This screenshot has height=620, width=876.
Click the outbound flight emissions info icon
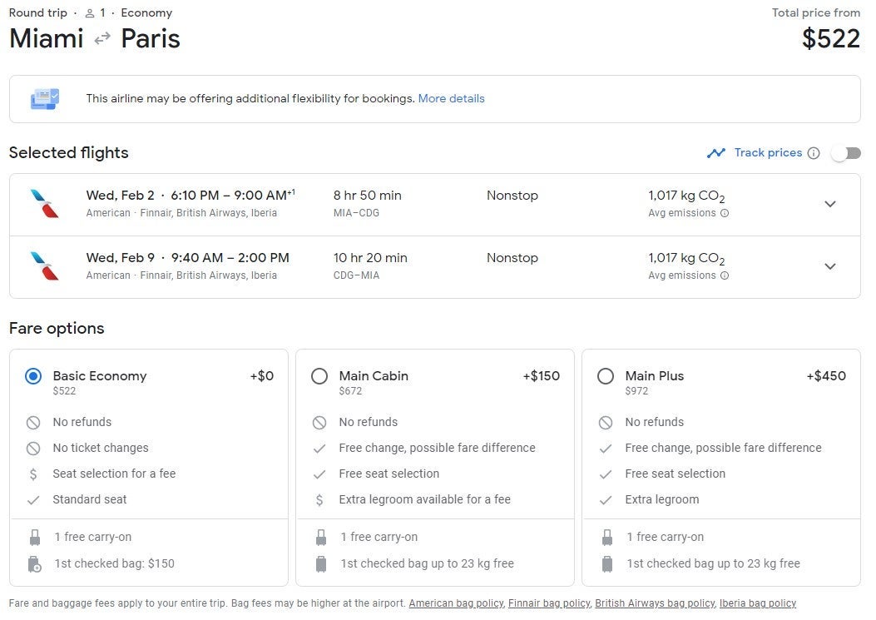pos(725,213)
